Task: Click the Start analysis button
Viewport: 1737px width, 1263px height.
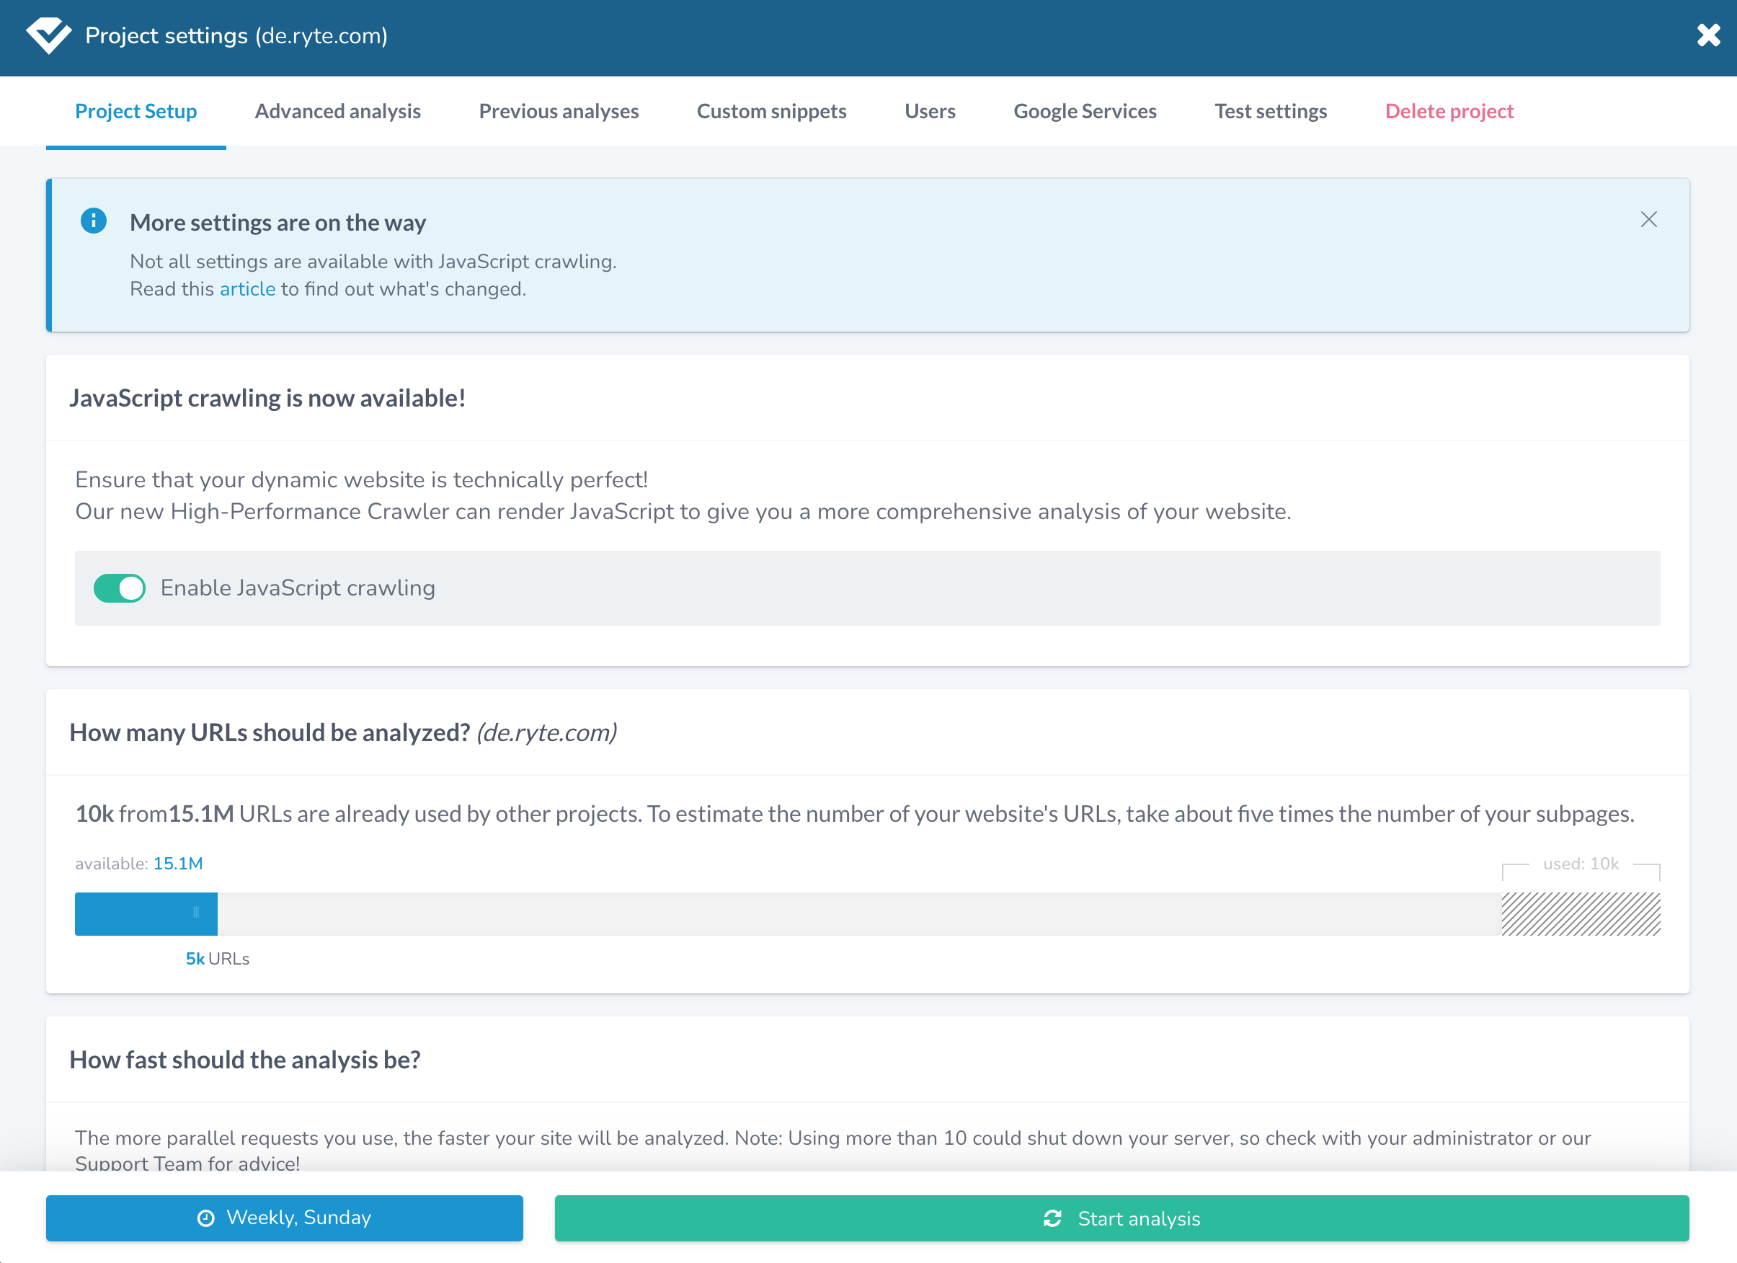Action: tap(1121, 1218)
